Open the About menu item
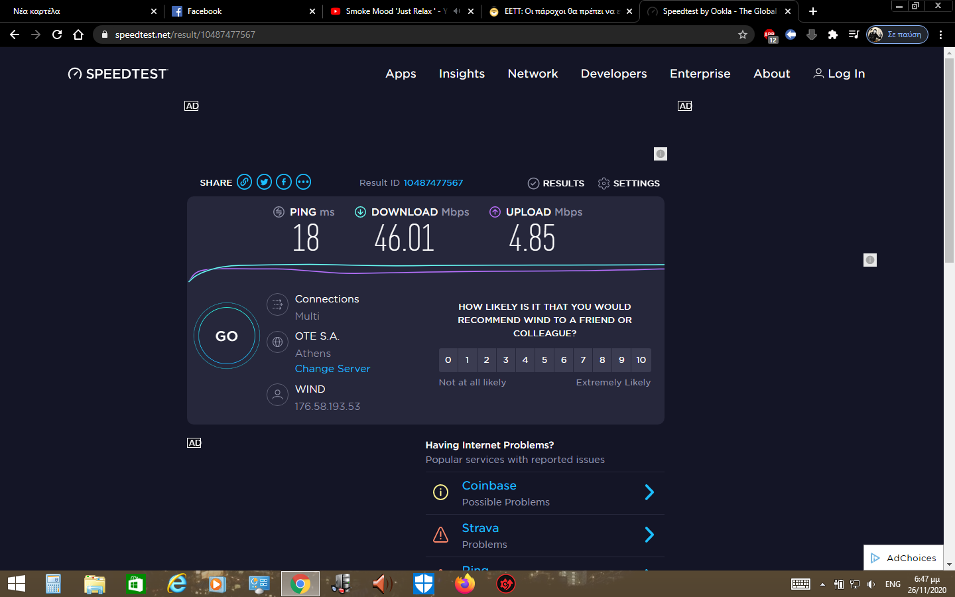Image resolution: width=955 pixels, height=597 pixels. click(771, 74)
